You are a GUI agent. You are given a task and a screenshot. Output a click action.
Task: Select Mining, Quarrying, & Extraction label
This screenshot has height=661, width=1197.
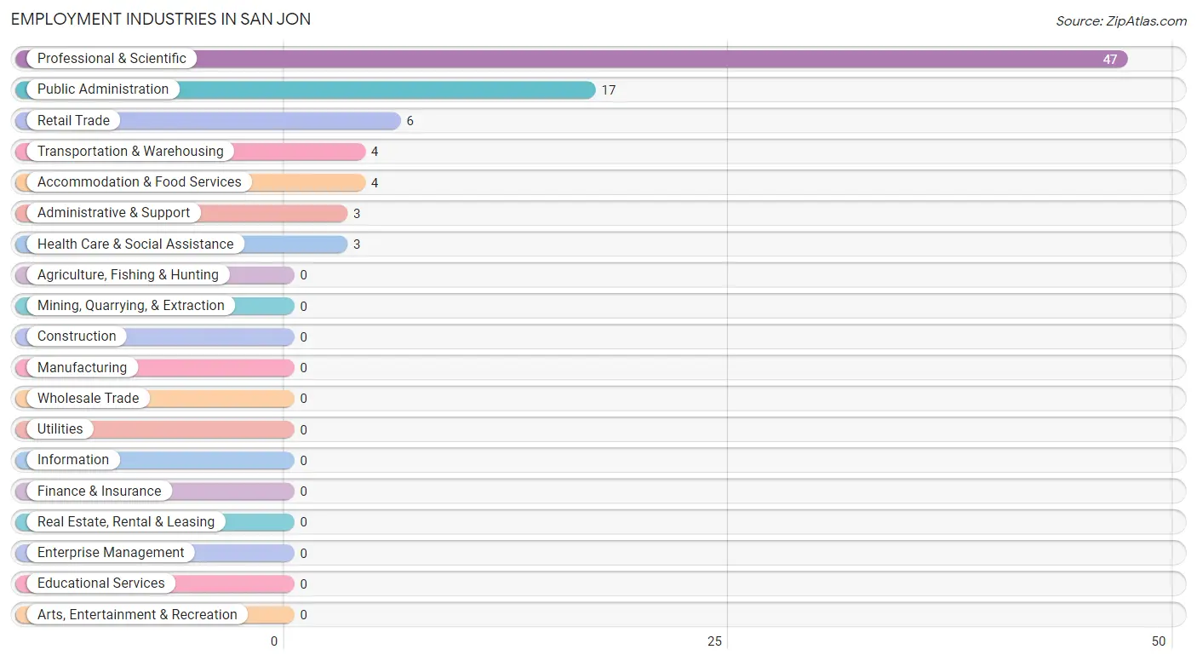click(x=131, y=306)
